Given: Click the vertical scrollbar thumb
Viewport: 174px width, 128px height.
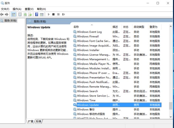Looking at the screenshot, I should pos(171,106).
